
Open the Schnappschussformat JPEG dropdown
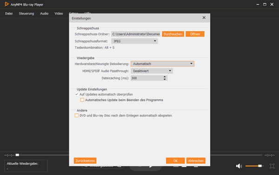134,41
